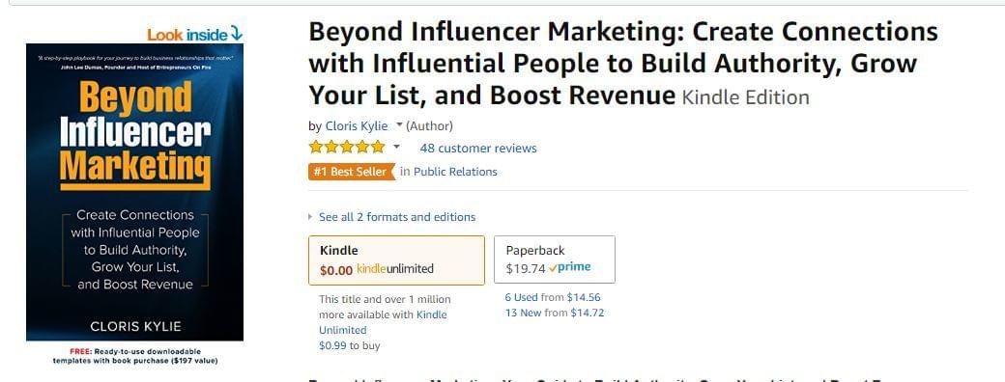Open the Public Relations category link
Screen dimensions: 1005x382
pyautogui.click(x=455, y=172)
